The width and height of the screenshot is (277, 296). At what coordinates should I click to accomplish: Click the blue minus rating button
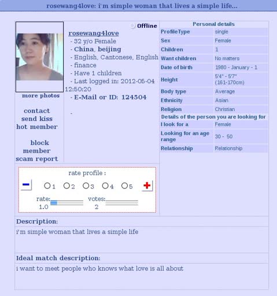coord(26,185)
